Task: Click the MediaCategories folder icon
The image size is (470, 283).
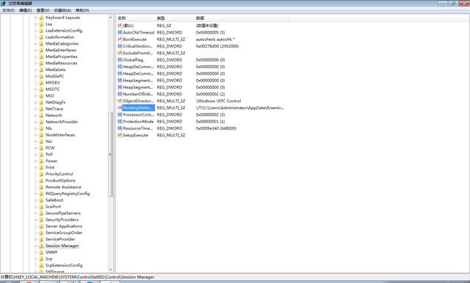Action: (x=41, y=44)
